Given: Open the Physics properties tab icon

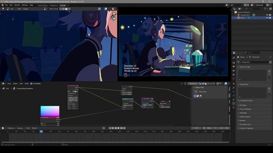Looking at the screenshot, I should [234, 96].
